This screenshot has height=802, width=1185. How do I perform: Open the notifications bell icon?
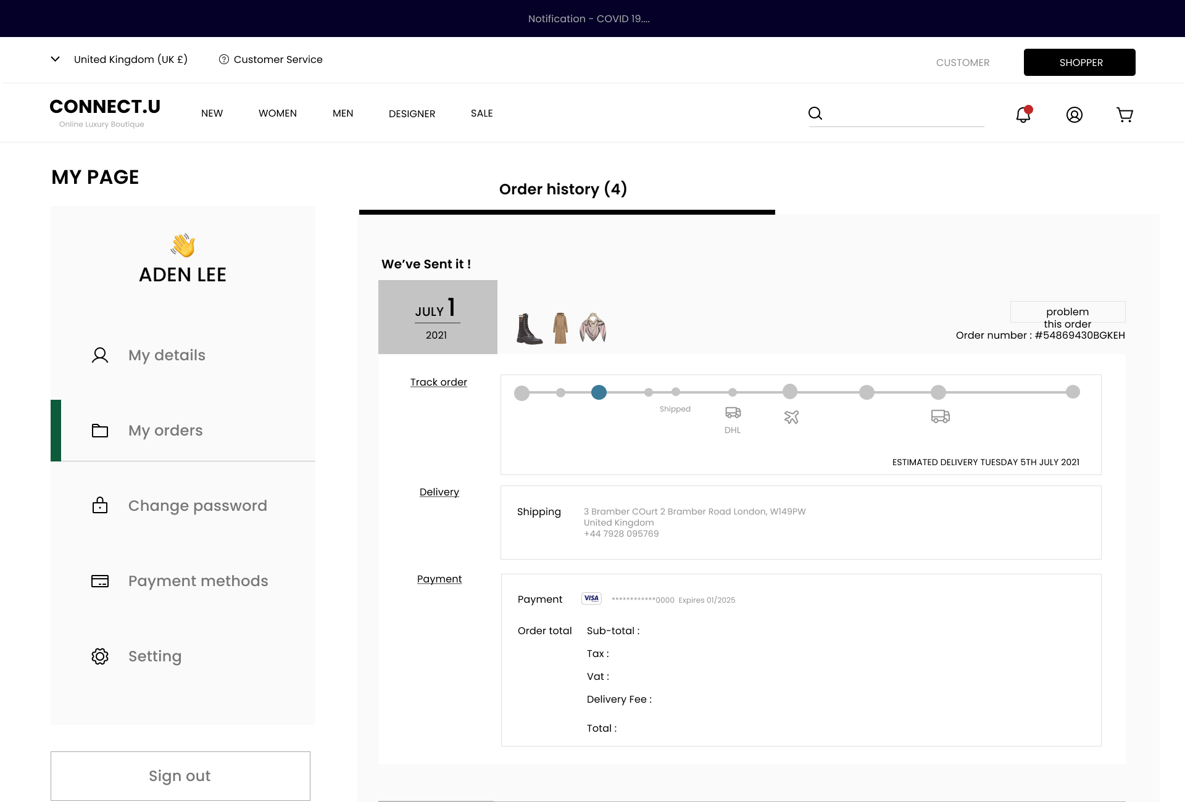[x=1024, y=114]
